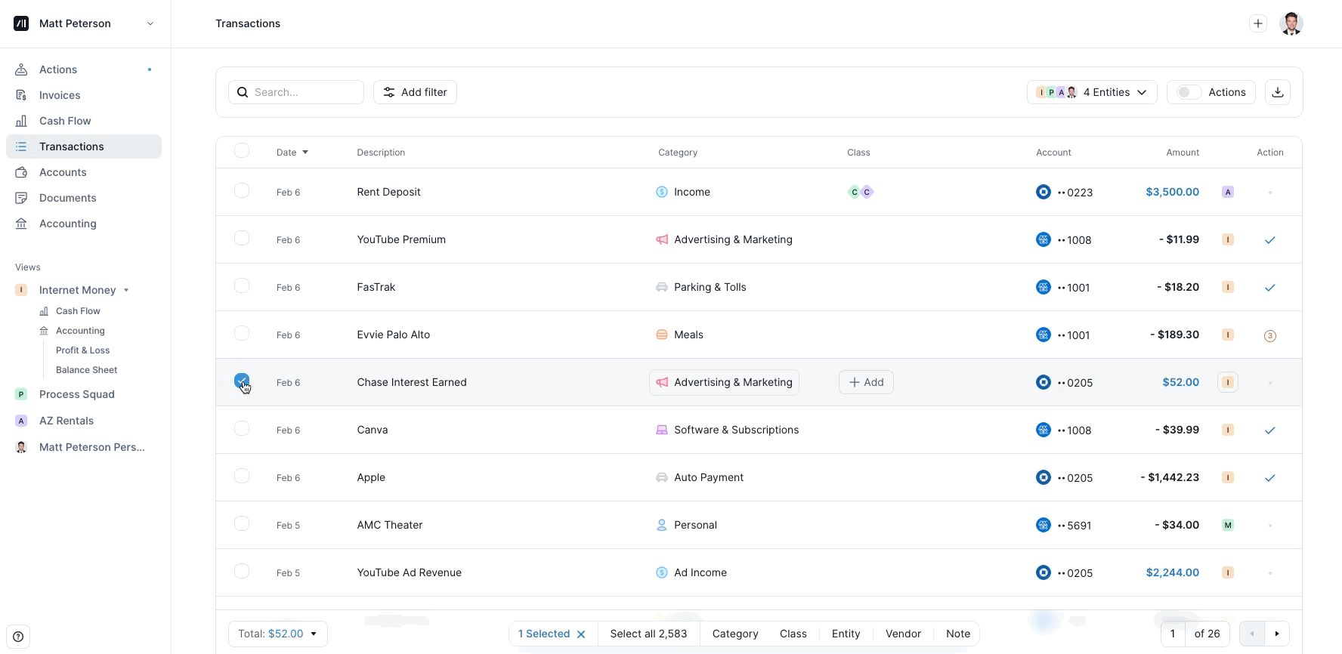Expand the Total $52.00 dropdown

277,634
